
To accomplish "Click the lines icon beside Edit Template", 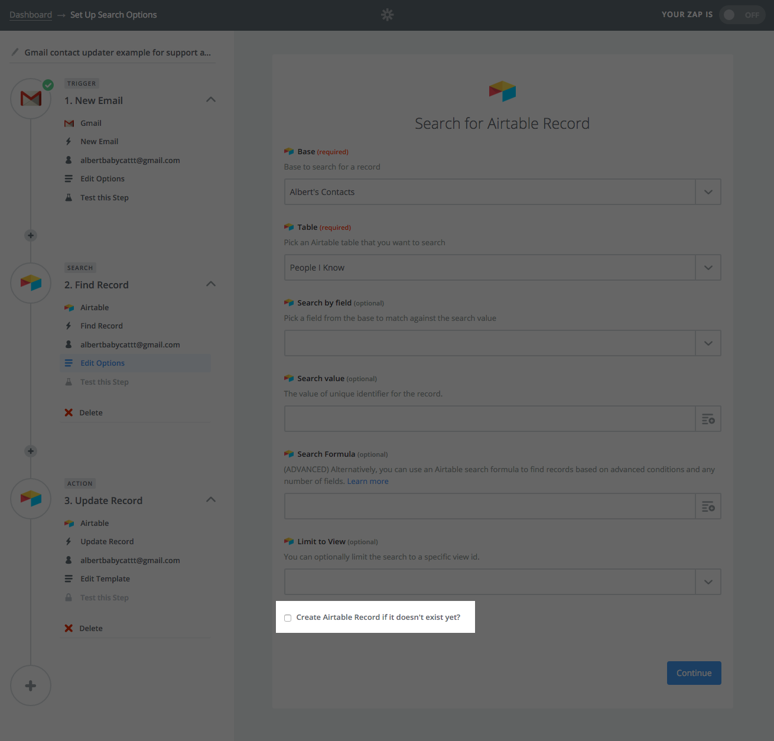I will coord(69,579).
